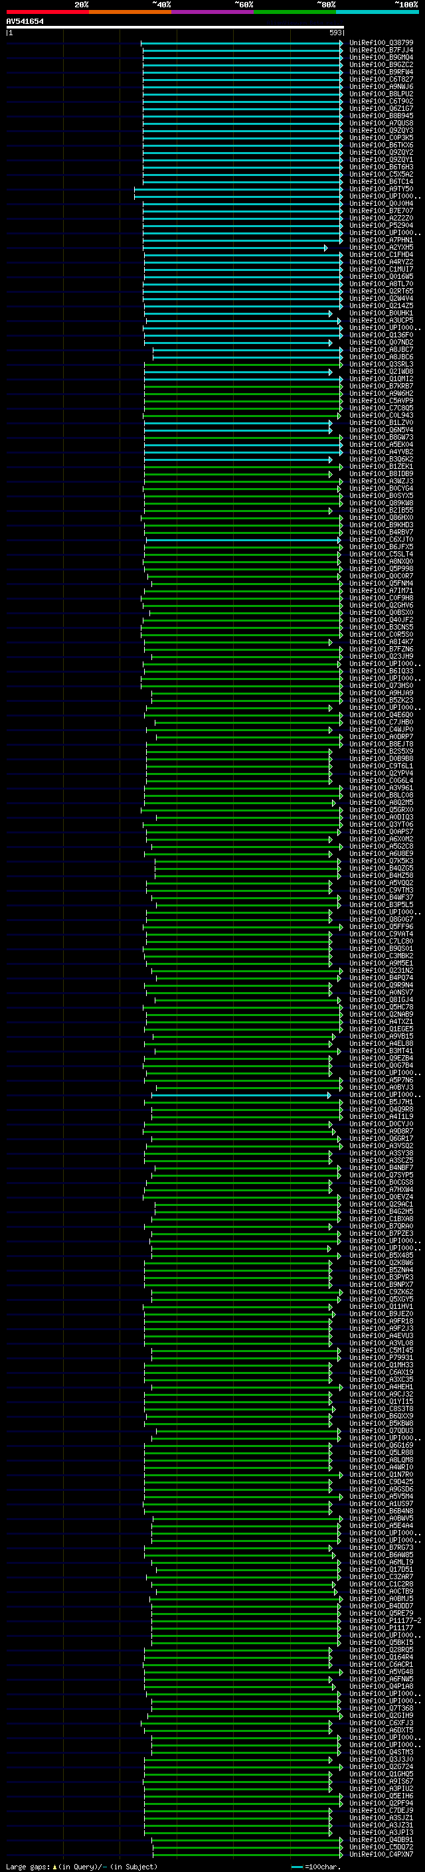Select the query name AV541654
Viewport: 425px width, 1872px height.
point(25,22)
